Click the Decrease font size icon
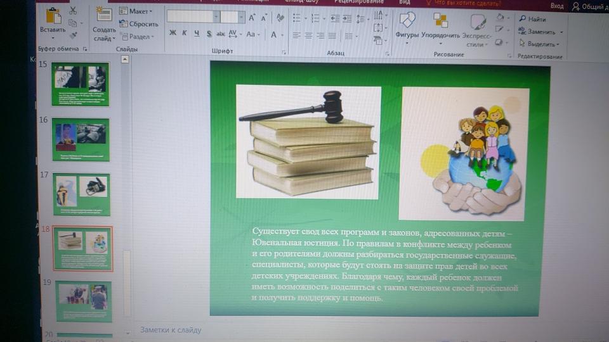The height and width of the screenshot is (342, 609). (264, 18)
